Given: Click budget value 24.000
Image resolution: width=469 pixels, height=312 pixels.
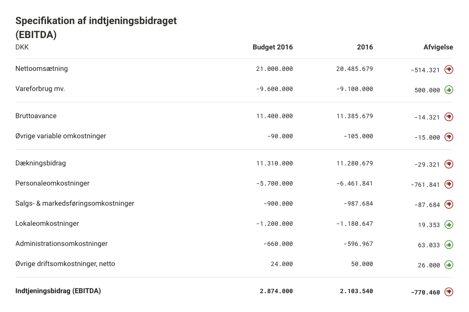Looking at the screenshot, I should pyautogui.click(x=282, y=264).
